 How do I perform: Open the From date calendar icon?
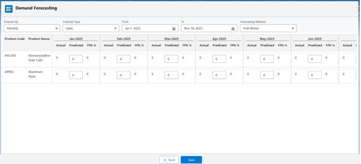pos(174,29)
